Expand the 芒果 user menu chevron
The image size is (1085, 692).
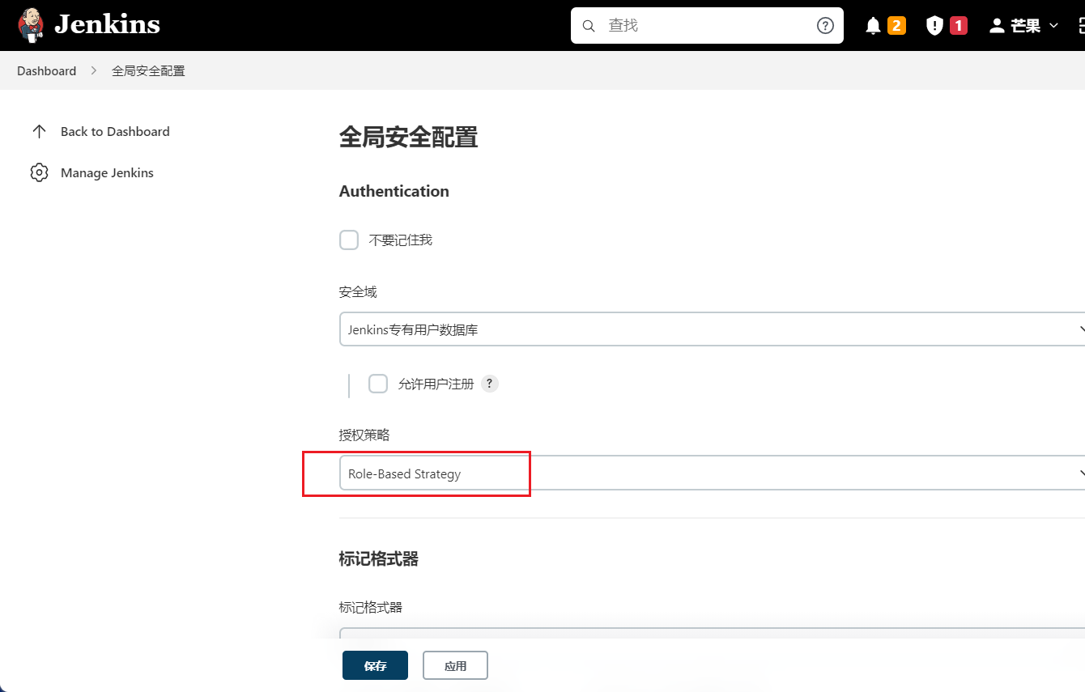pos(1053,26)
